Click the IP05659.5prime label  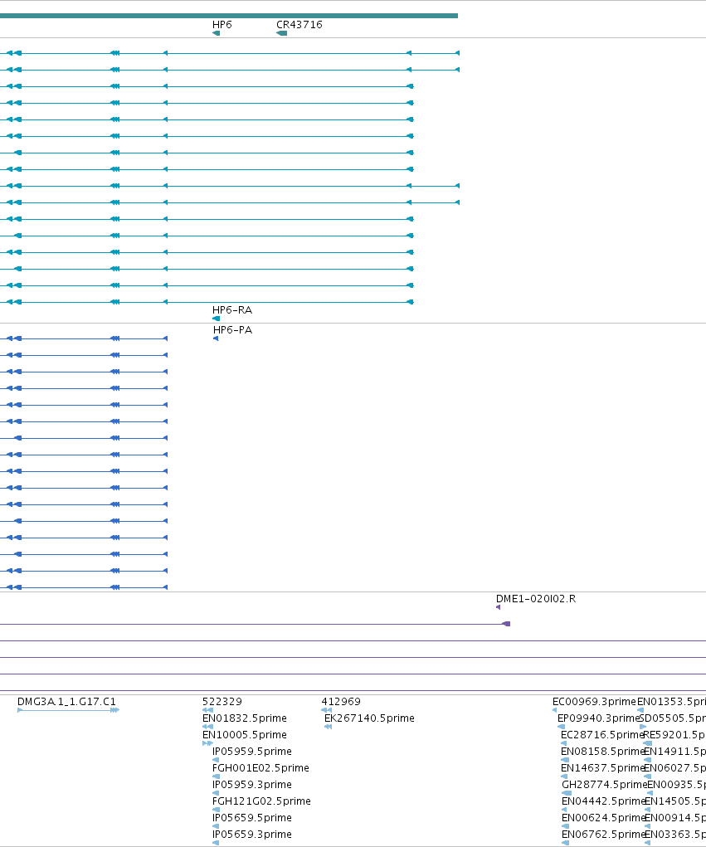[252, 818]
